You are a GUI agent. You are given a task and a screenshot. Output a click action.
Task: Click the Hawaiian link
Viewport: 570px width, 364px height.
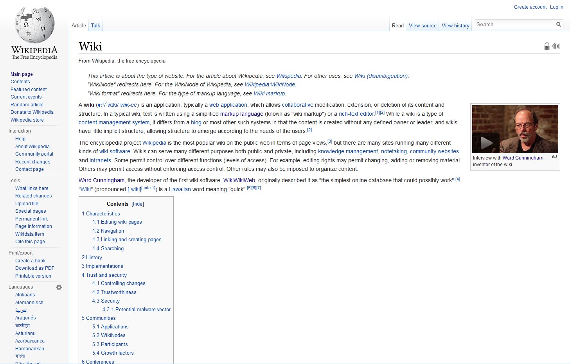click(x=180, y=190)
